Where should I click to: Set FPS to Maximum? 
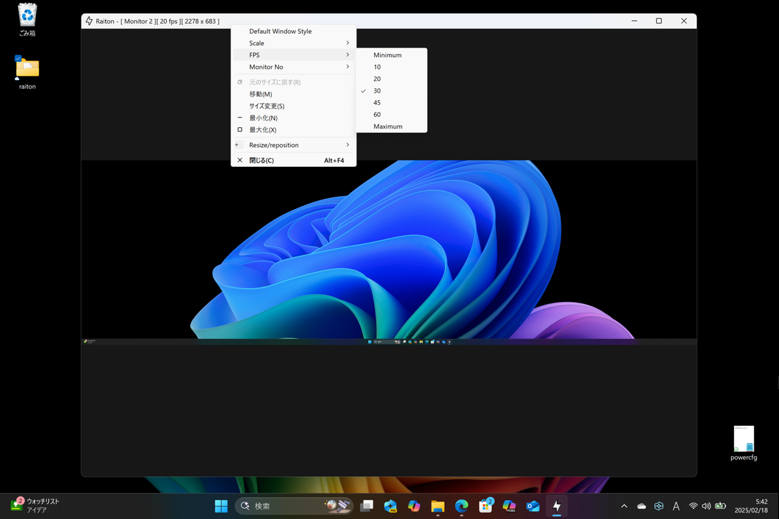click(391, 127)
